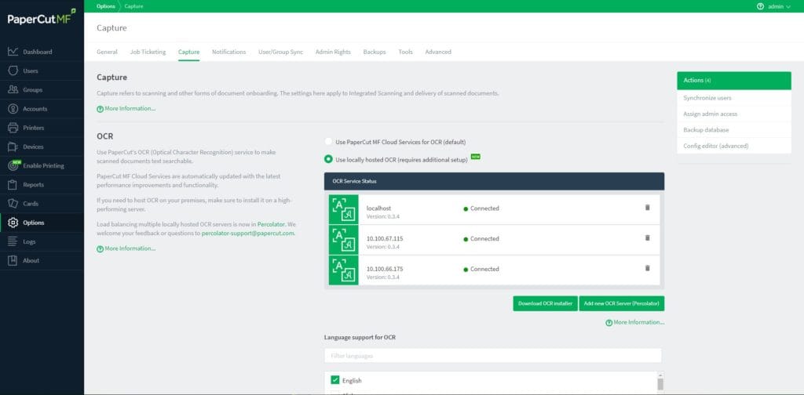Click the Cards icon in sidebar
This screenshot has width=804, height=395.
coord(13,204)
